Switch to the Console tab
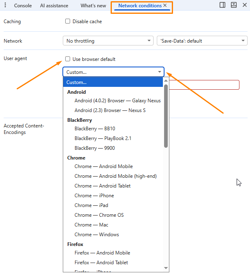Screen dimensions: 250x276 23,6
